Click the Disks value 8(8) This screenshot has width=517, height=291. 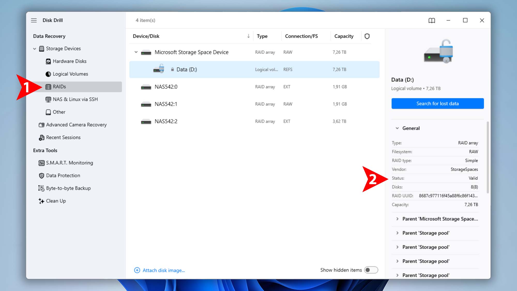(x=474, y=187)
